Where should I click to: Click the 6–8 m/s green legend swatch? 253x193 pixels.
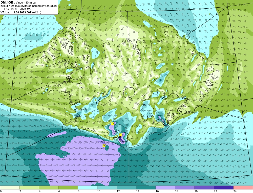(x=68, y=188)
